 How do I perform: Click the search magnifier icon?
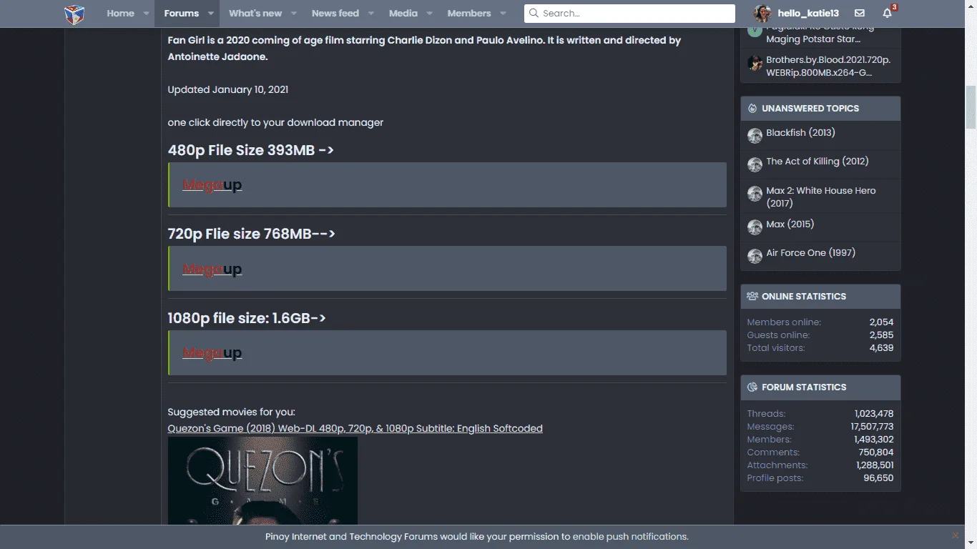(x=534, y=13)
